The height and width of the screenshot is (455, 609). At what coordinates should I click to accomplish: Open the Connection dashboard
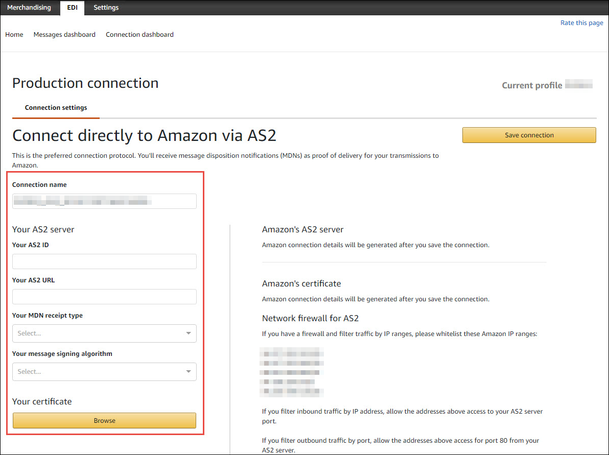[140, 35]
